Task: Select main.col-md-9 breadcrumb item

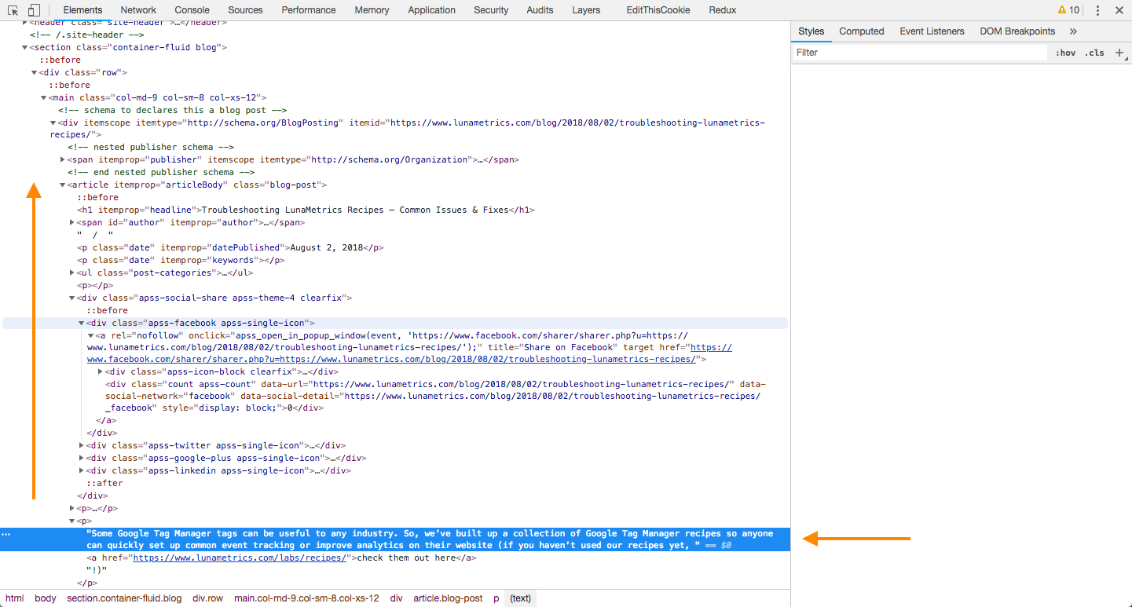Action: click(306, 598)
